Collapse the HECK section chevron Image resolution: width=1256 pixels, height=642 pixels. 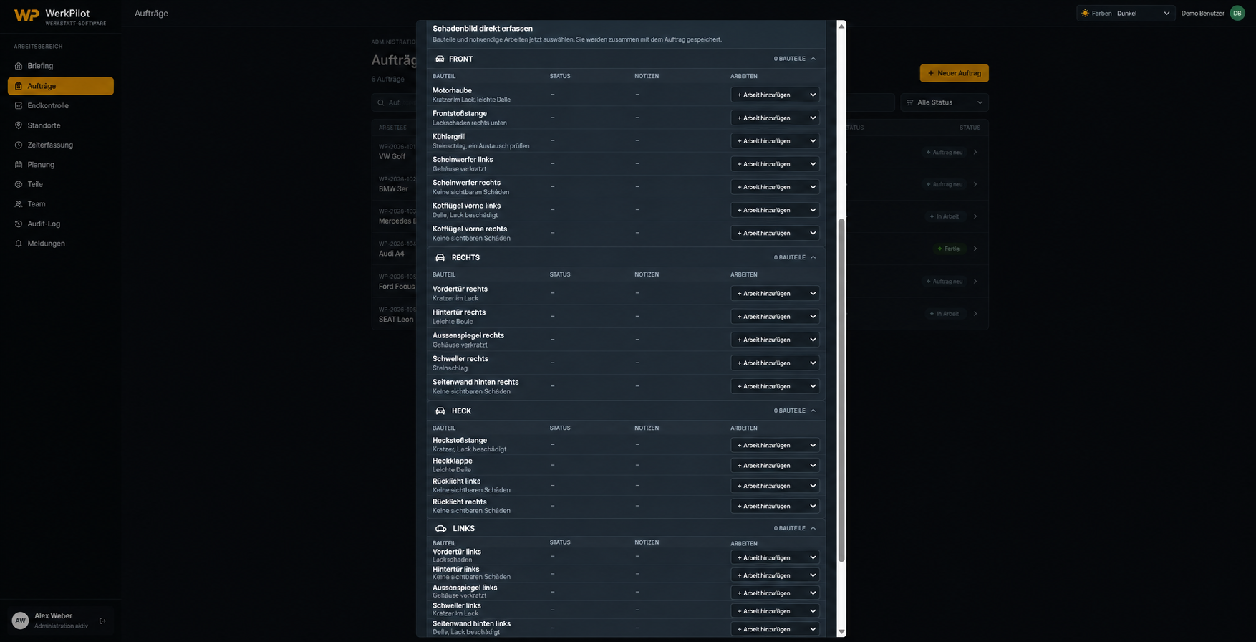pos(813,411)
